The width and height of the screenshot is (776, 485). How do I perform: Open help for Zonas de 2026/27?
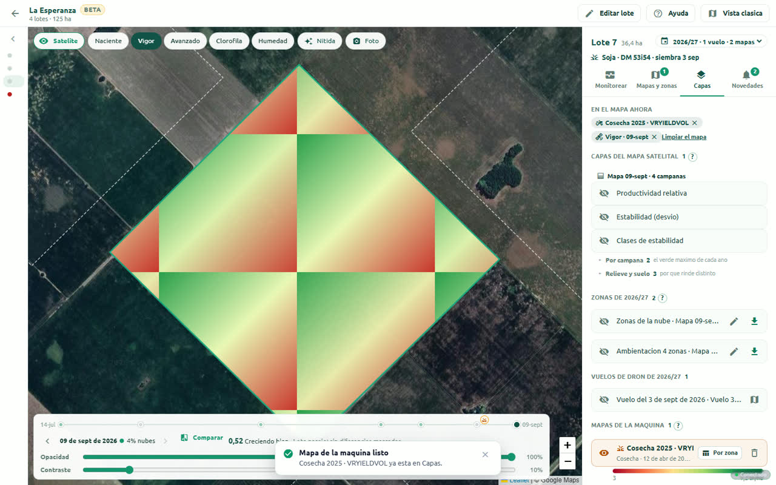[663, 298]
